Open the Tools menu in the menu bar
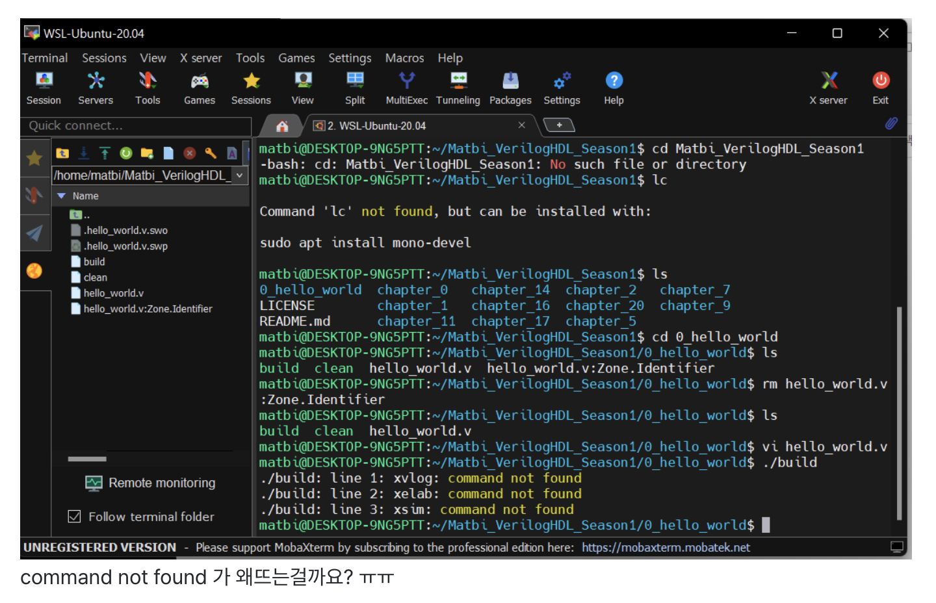 pos(250,58)
